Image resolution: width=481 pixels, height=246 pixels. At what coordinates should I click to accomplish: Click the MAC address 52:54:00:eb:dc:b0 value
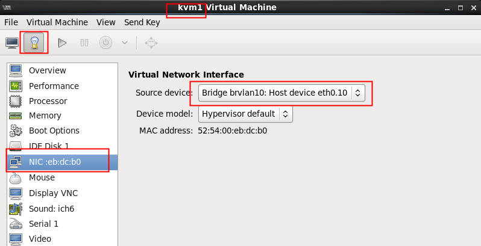tap(232, 131)
